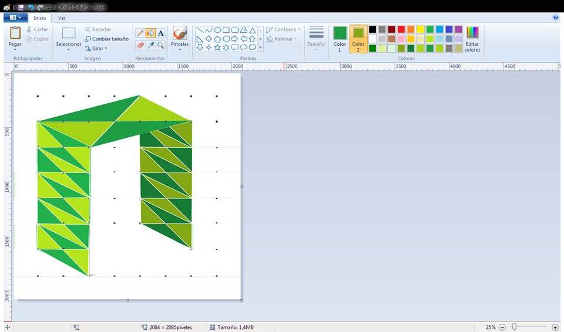Choose the straight Line shape
The height and width of the screenshot is (332, 564).
pos(200,30)
